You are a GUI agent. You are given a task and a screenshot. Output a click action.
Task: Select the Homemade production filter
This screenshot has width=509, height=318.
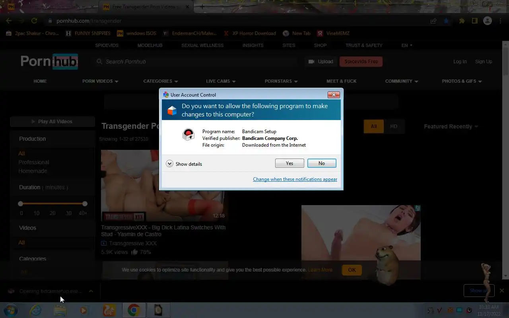pyautogui.click(x=33, y=171)
